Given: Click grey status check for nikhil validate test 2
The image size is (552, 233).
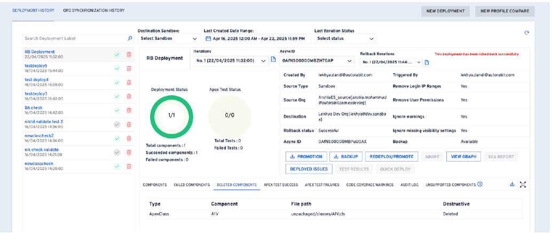Looking at the screenshot, I should tap(117, 124).
